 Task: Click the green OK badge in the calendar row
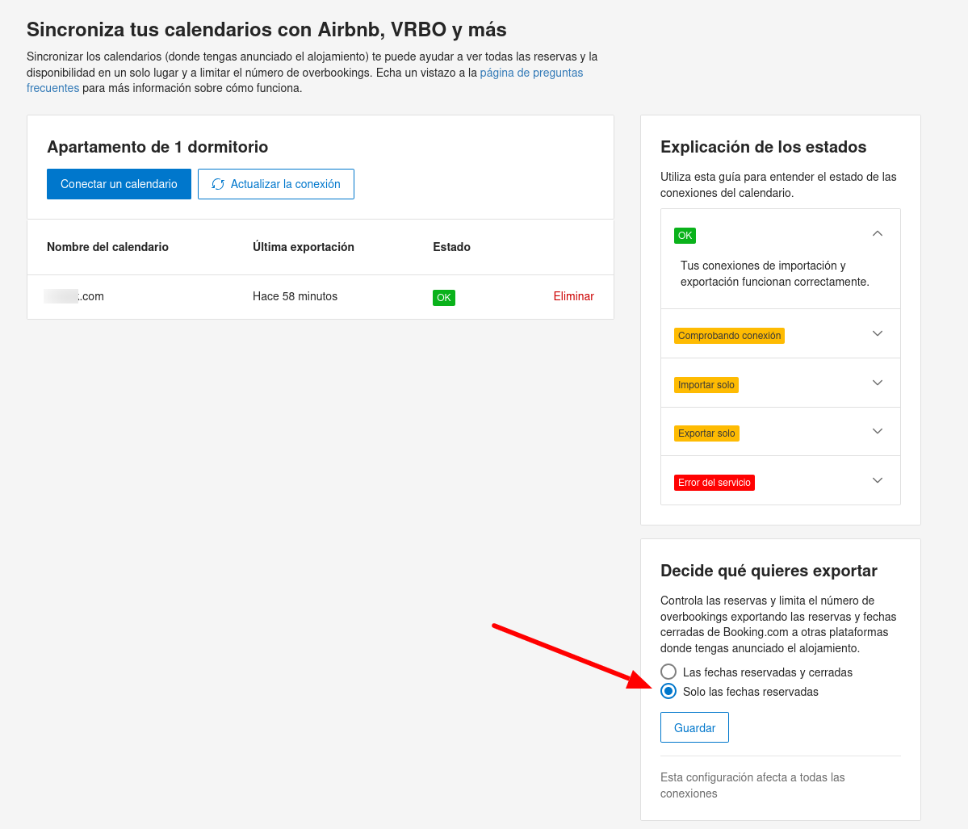pos(444,297)
